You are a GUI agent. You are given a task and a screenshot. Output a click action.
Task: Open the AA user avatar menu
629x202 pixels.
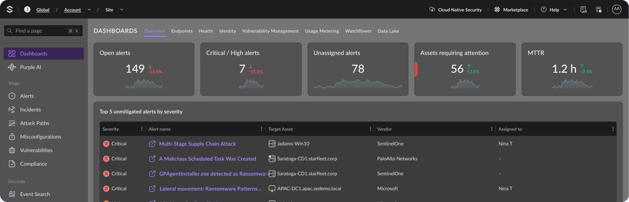point(617,9)
